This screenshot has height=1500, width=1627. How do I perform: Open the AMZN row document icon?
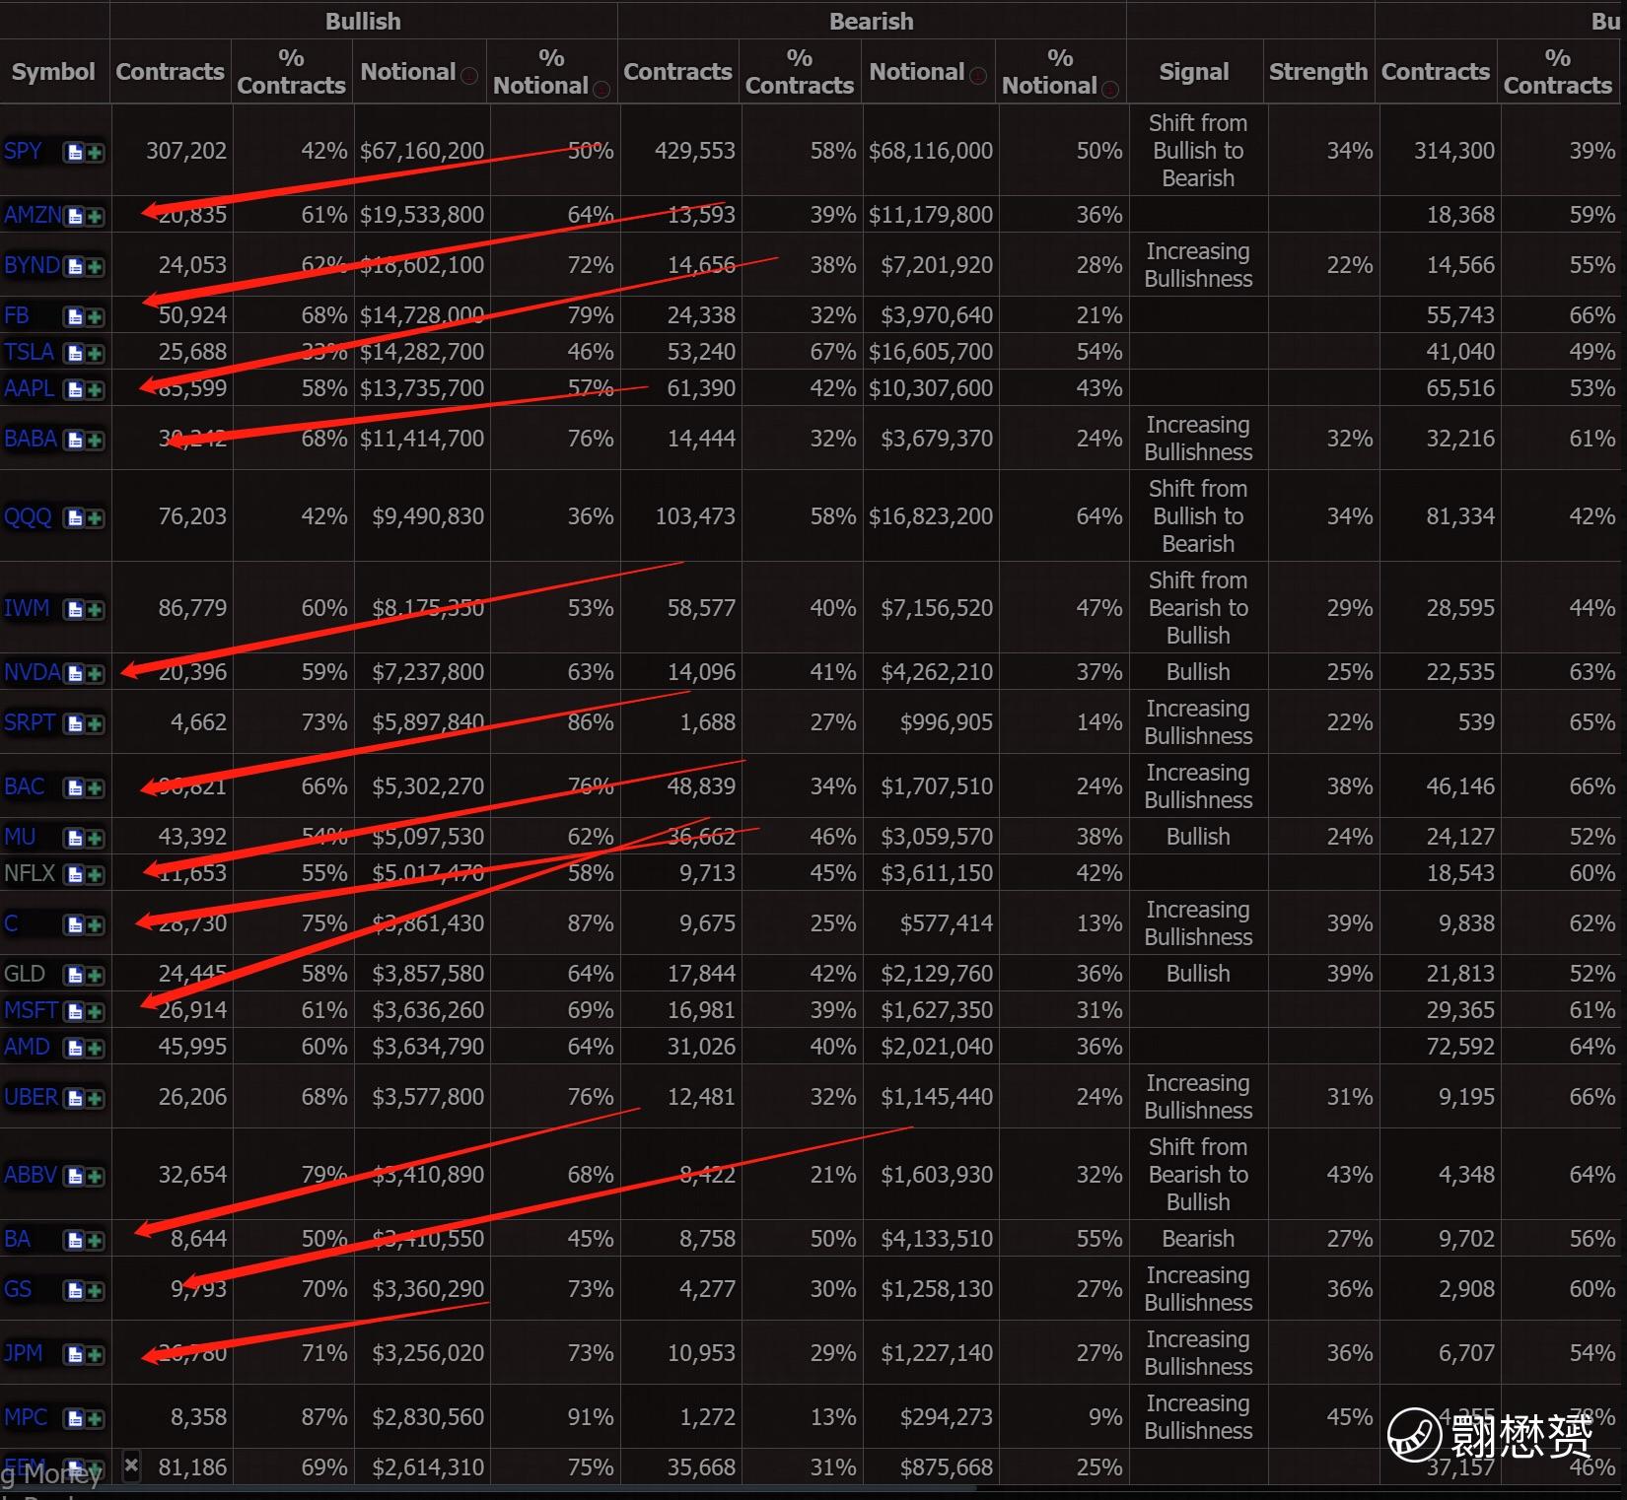click(x=74, y=216)
